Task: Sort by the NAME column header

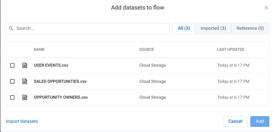Action: [x=39, y=49]
